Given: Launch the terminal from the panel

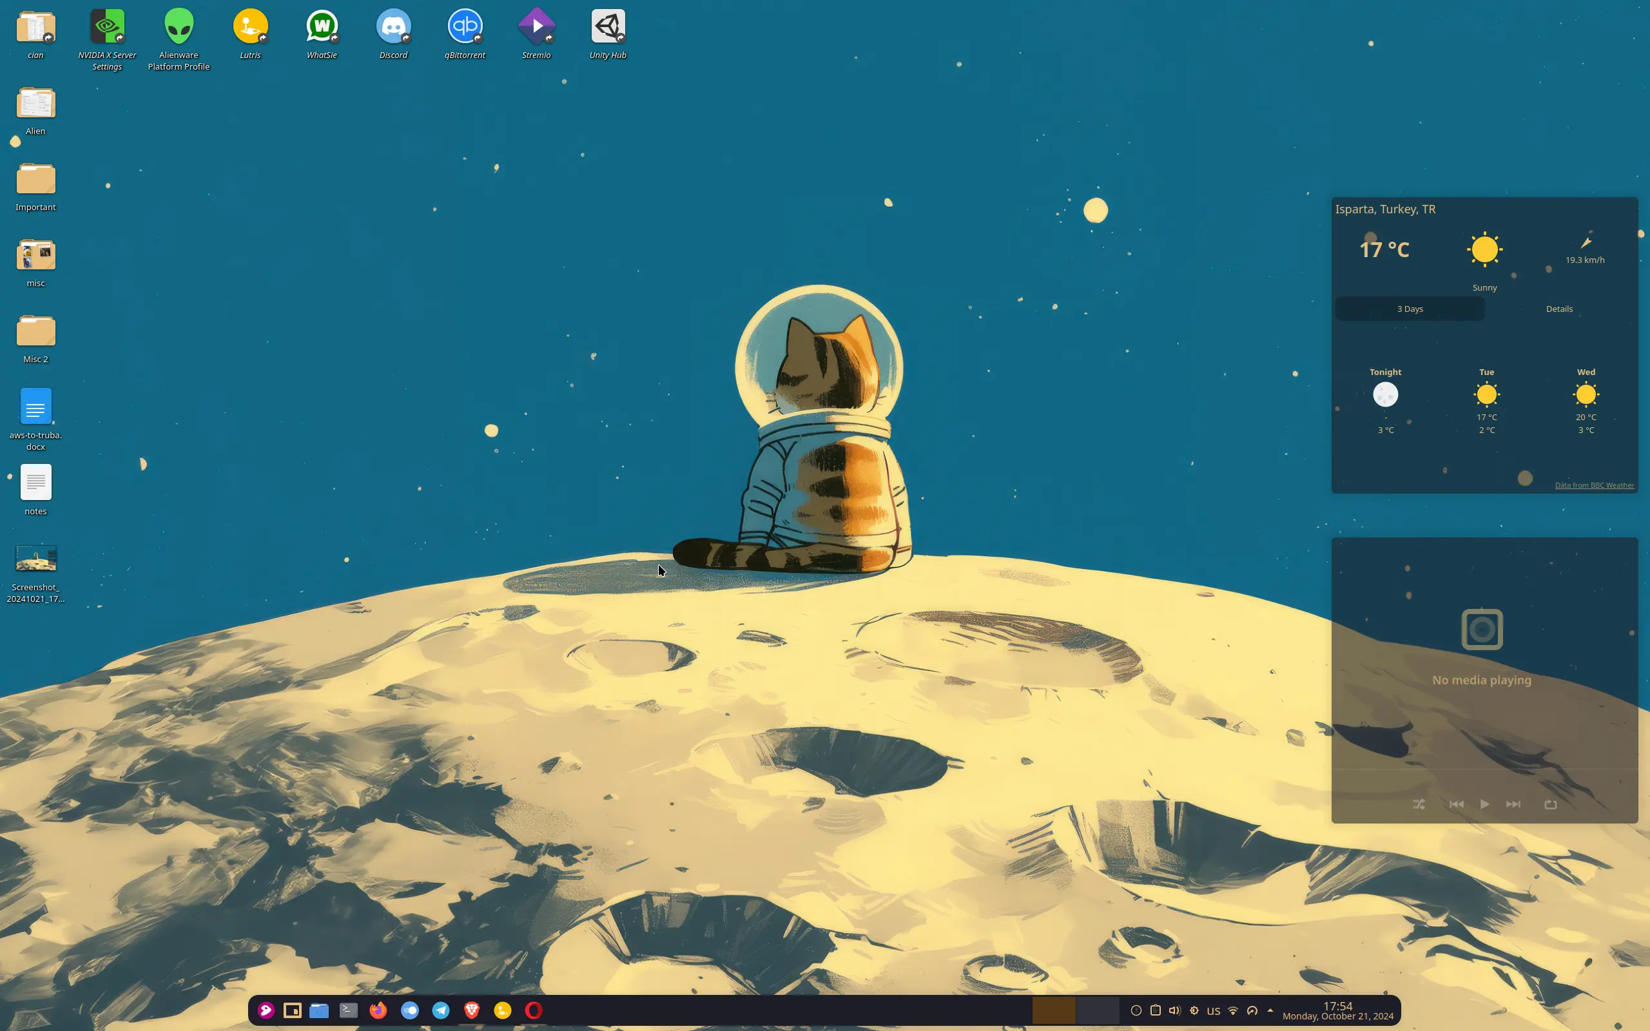Looking at the screenshot, I should pos(349,1010).
